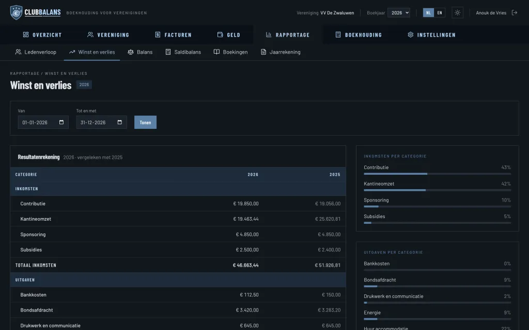This screenshot has width=529, height=330.
Task: Click the Vereniging people icon
Action: pyautogui.click(x=90, y=35)
